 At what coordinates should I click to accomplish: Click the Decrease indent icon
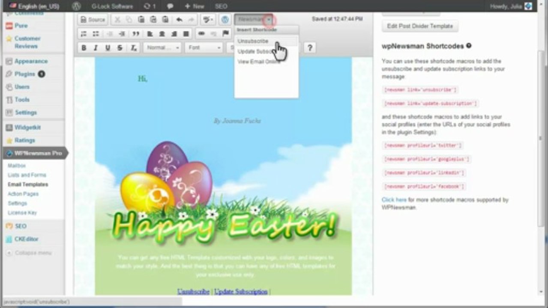click(110, 34)
